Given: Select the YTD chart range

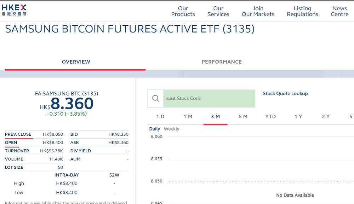Looking at the screenshot, I should pyautogui.click(x=270, y=116).
